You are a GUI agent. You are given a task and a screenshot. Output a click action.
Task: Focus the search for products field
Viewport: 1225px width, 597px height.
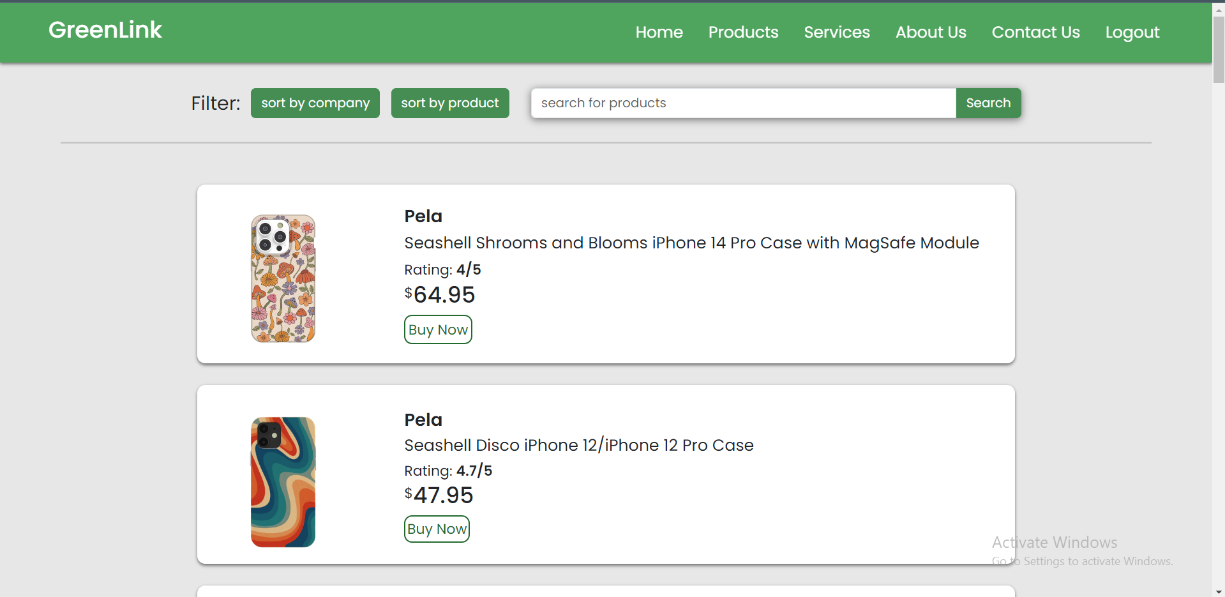743,103
